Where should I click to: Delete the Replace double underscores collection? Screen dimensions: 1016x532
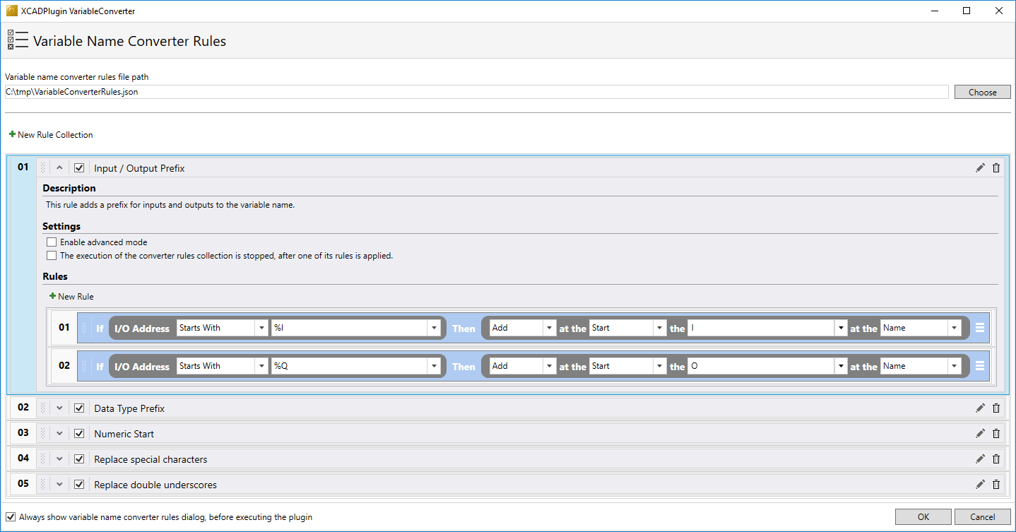996,484
